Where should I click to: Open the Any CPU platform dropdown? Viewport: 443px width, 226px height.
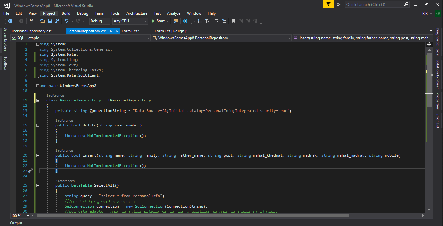point(130,21)
